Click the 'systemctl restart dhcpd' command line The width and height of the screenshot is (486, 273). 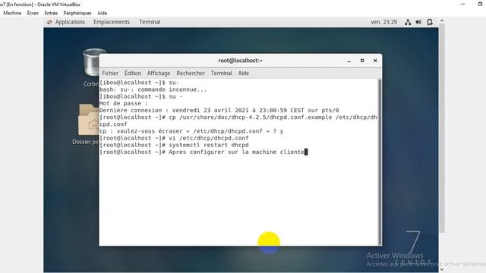[174, 145]
